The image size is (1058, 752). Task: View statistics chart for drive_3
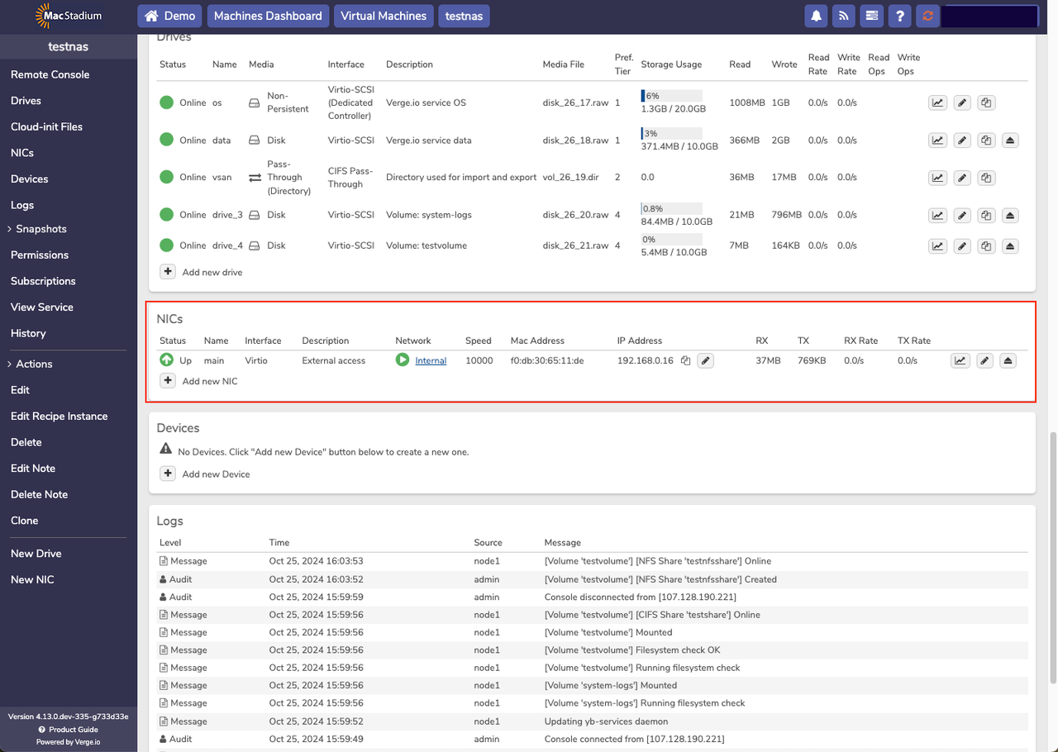[x=937, y=216]
